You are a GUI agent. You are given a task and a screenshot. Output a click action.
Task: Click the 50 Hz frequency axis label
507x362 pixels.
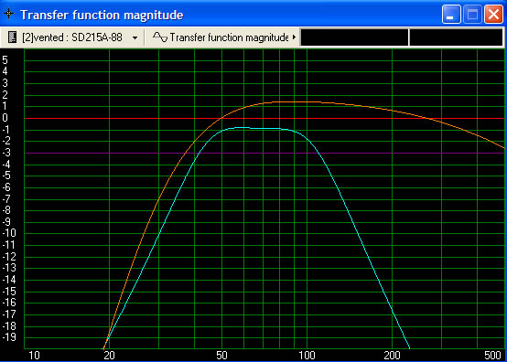221,356
